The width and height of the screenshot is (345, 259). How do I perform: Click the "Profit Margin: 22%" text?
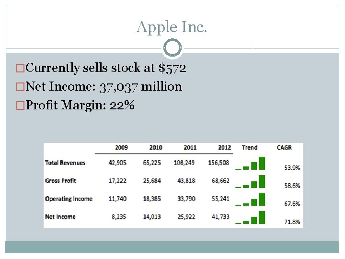80,106
